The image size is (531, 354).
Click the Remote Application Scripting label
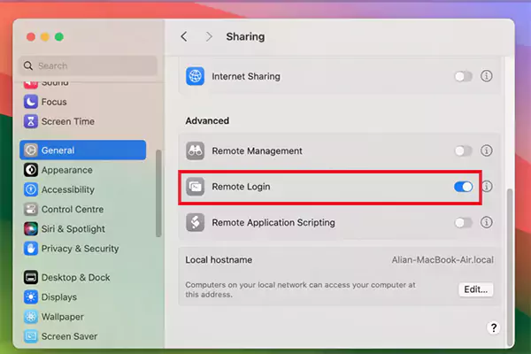coord(273,222)
